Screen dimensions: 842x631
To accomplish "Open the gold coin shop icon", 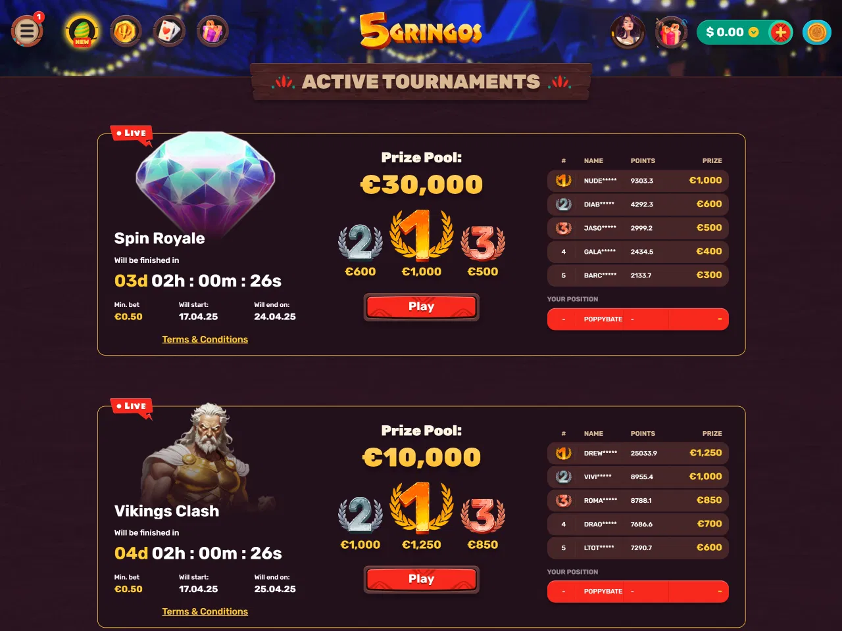I will [x=817, y=32].
